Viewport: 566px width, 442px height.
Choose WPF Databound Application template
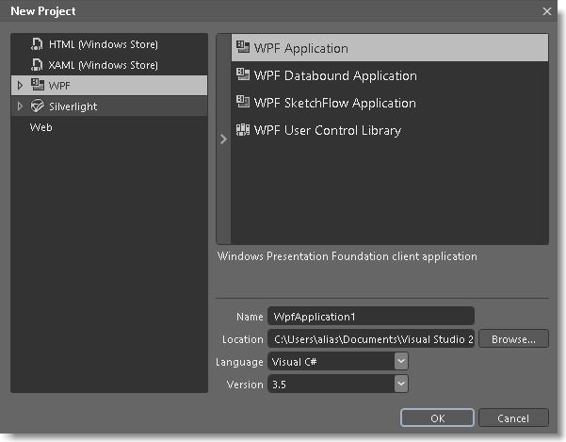click(390, 75)
